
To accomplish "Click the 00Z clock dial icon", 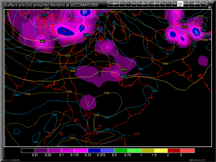I will [x=210, y=3].
